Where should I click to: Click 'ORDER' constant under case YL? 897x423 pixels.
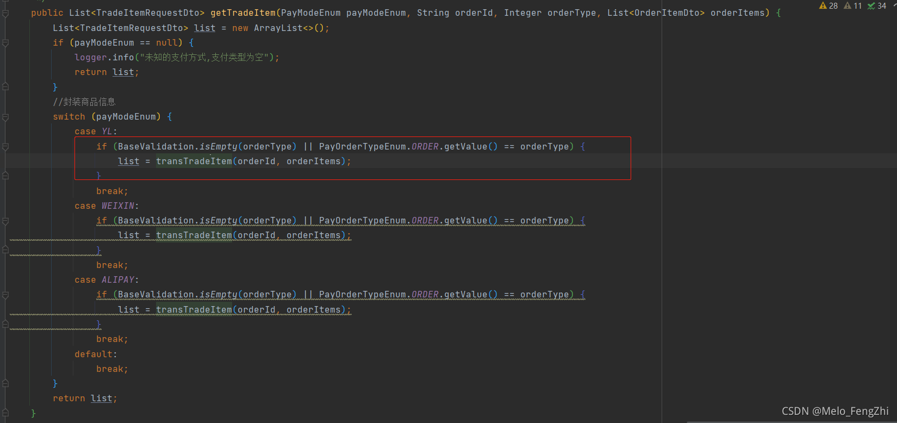coord(425,146)
